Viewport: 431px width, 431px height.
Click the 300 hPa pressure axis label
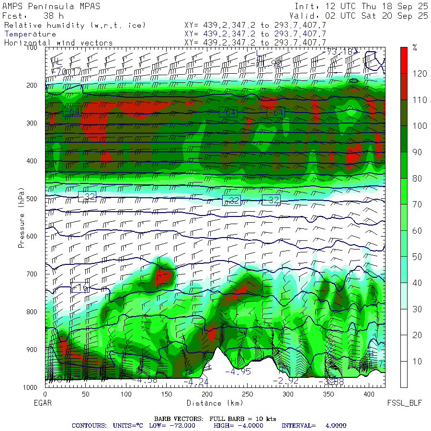pos(32,123)
